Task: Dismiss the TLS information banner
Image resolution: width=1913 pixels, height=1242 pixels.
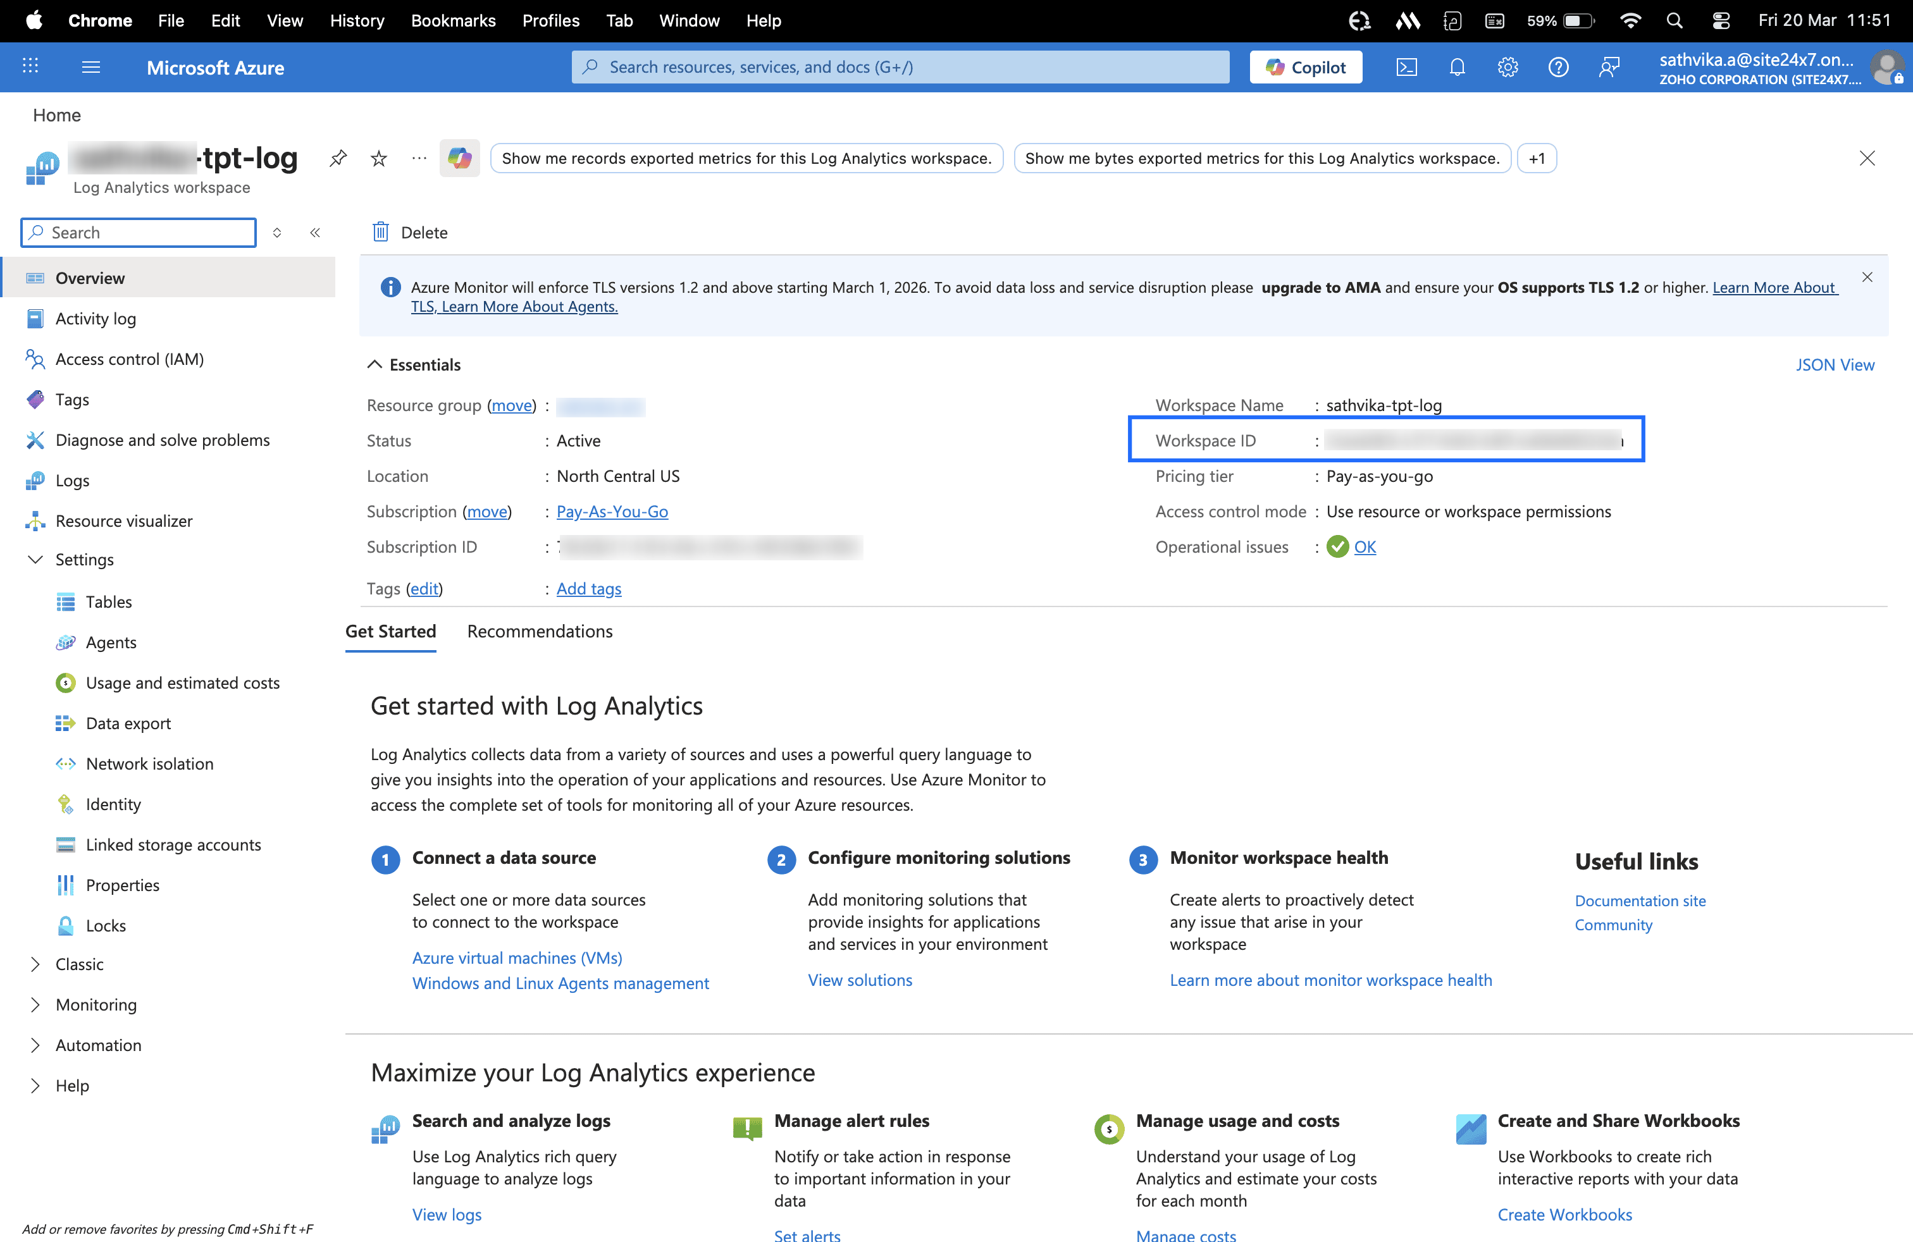Action: 1867,277
